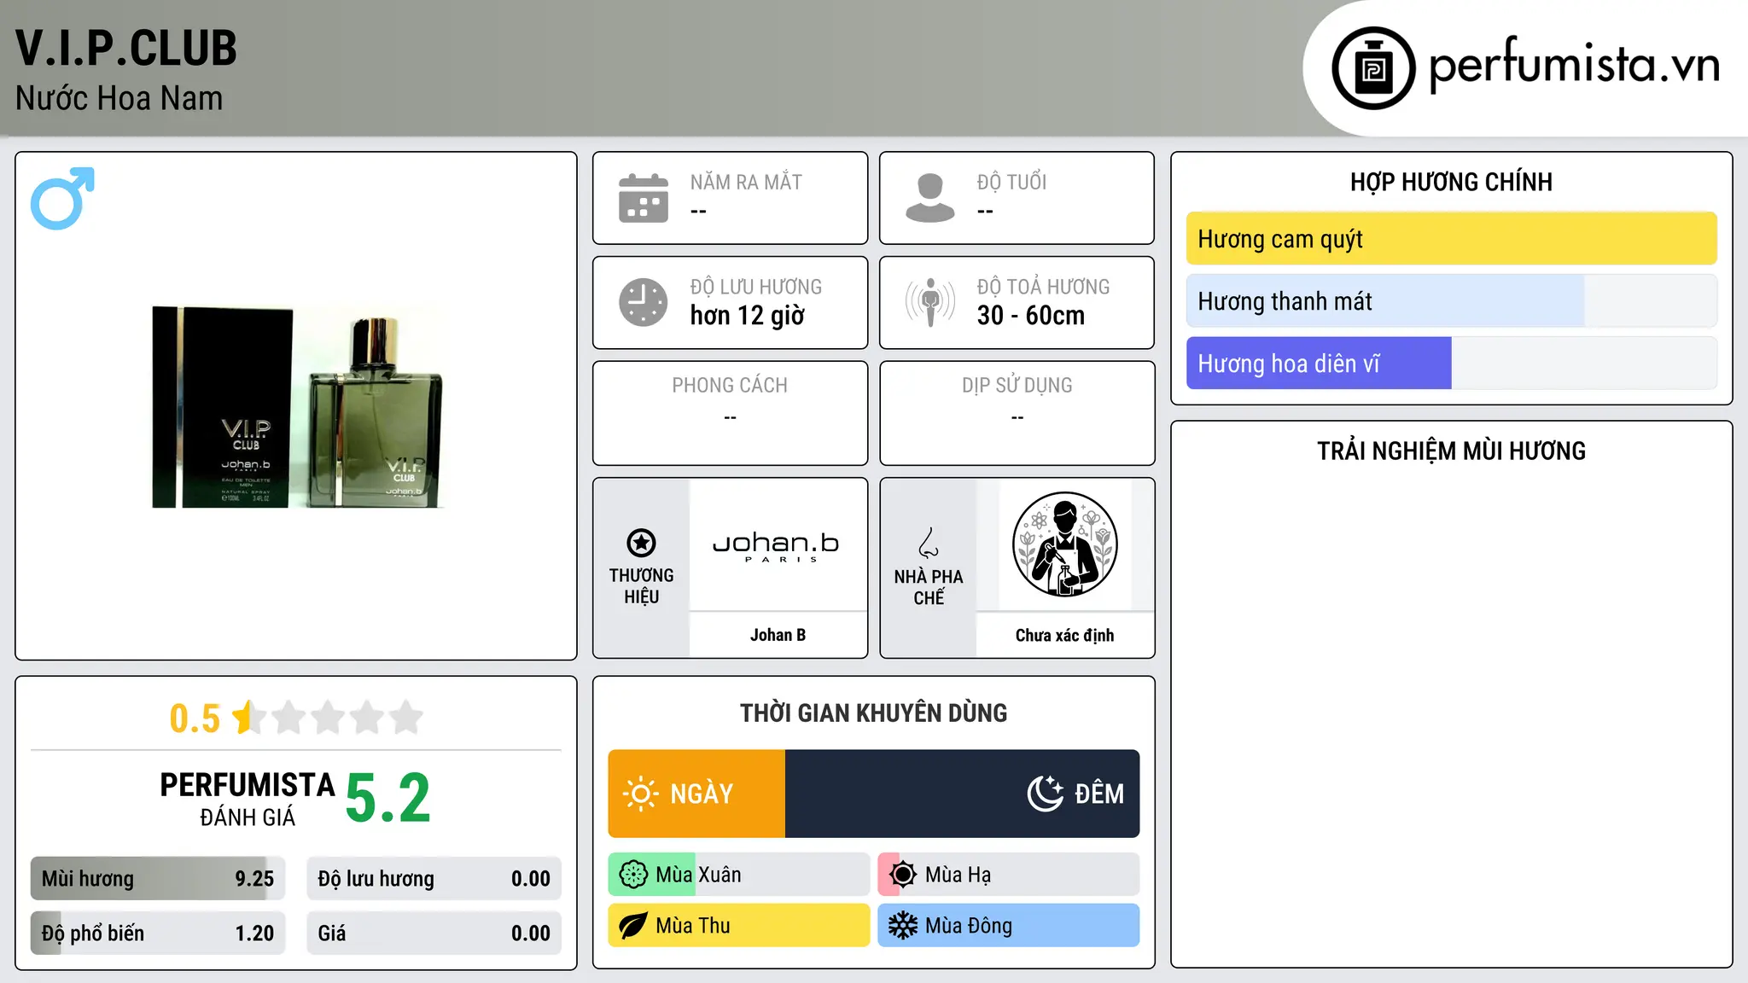The image size is (1748, 983).
Task: Select the Đêm night segment
Action: tap(962, 794)
